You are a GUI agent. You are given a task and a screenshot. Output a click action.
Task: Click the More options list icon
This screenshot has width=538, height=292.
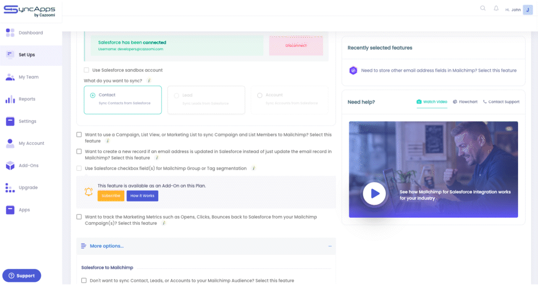pyautogui.click(x=83, y=246)
